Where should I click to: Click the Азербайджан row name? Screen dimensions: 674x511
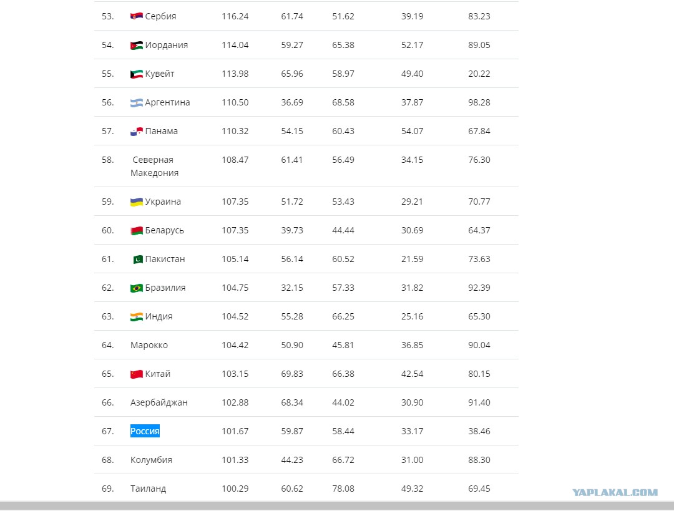click(159, 402)
